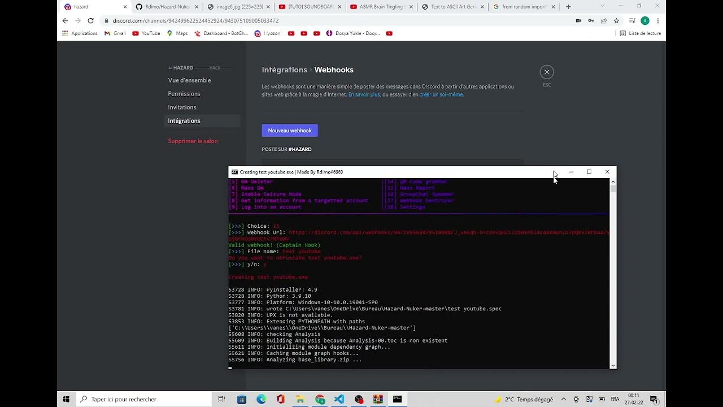
Task: Open the saved passwords key icon
Action: coord(591,20)
